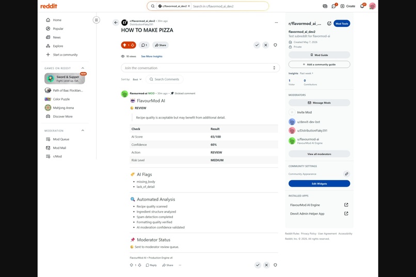The height and width of the screenshot is (277, 416).
Task: Open the post overflow menu
Action: pos(276,23)
